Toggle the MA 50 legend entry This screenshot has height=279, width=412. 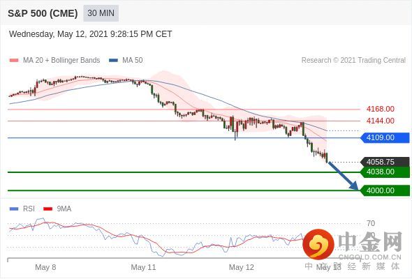126,61
